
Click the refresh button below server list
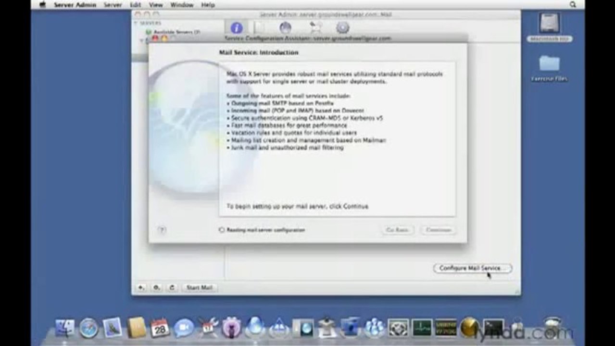point(172,287)
